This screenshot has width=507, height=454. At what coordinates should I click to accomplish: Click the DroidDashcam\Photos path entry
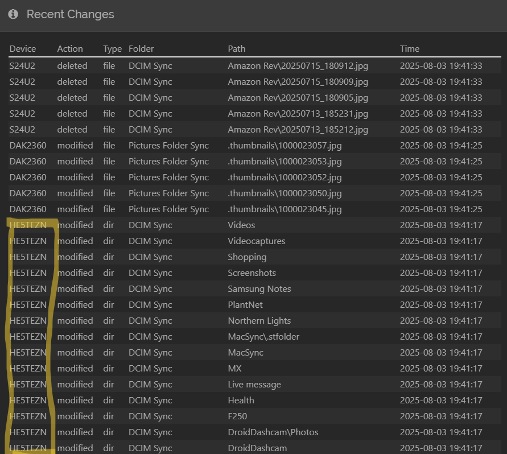(273, 432)
